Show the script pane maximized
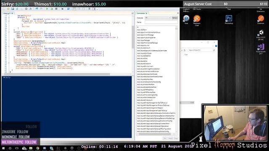Image resolution: width=269 pixels, height=151 pixels. tap(83, 9)
